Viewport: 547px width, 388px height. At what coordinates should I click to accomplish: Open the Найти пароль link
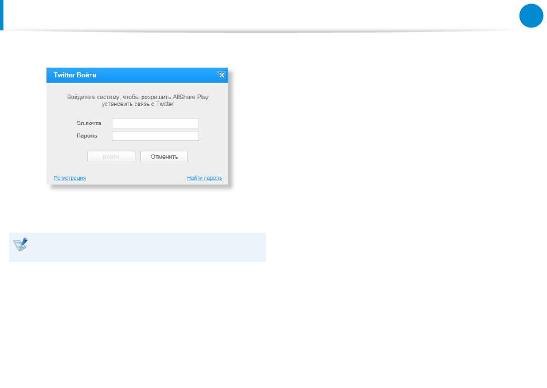204,178
